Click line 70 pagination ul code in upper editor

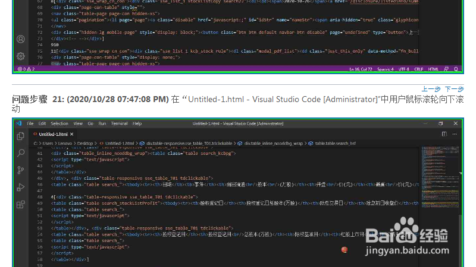(234, 20)
